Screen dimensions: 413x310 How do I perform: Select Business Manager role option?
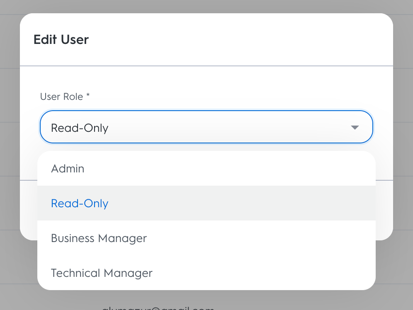pyautogui.click(x=99, y=238)
